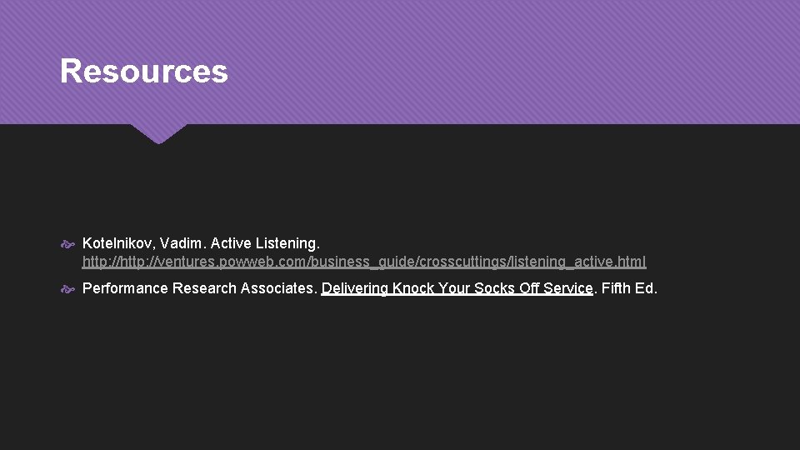
Task: Open the ventures.powweb.com listening link
Action: 363,262
